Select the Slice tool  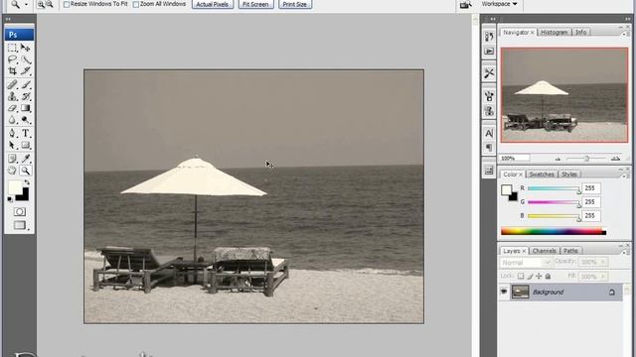(26, 71)
